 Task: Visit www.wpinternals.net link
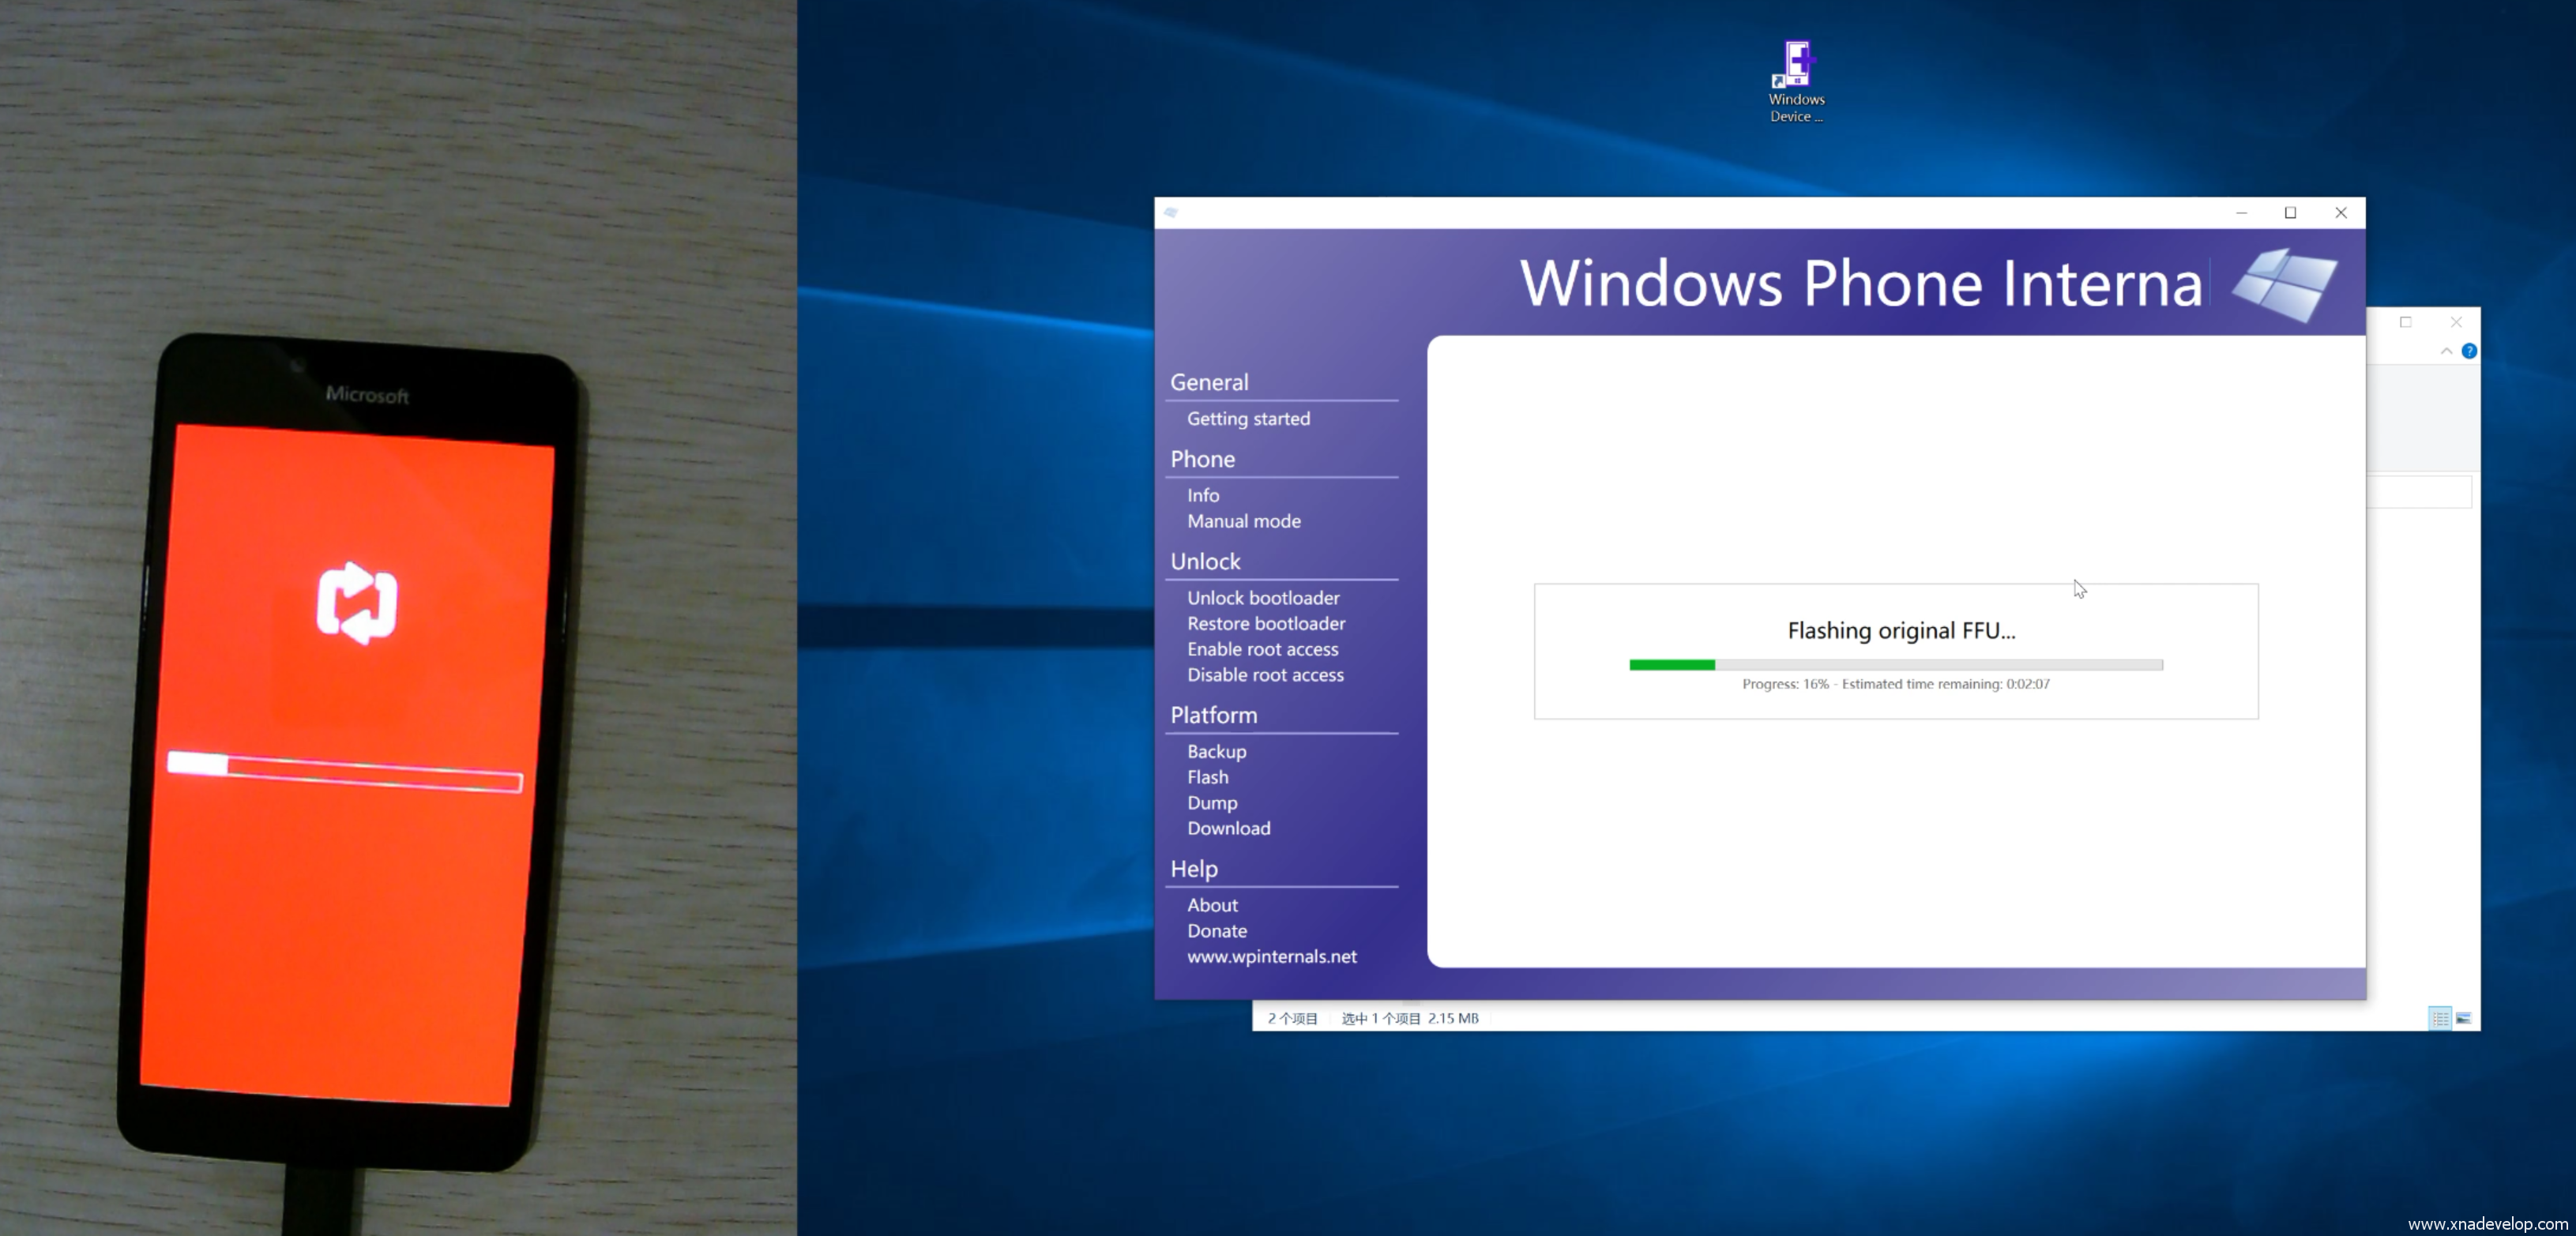pyautogui.click(x=1271, y=956)
